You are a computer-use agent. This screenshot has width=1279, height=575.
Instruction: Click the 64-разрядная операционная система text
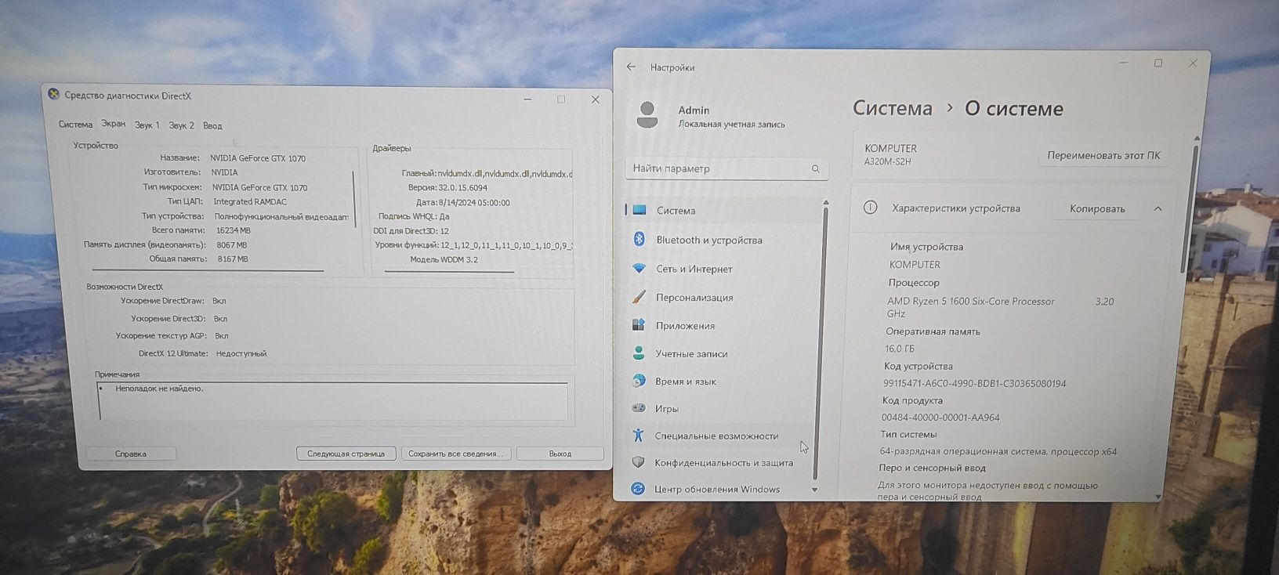[x=998, y=451]
